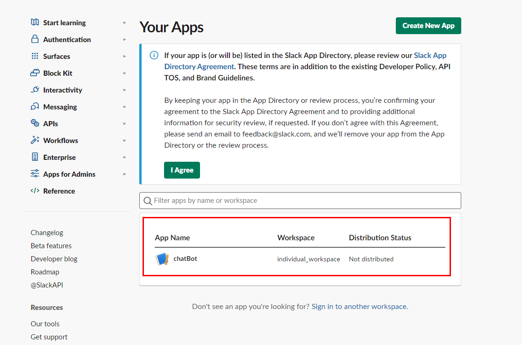Open the Beta features link

pos(51,246)
